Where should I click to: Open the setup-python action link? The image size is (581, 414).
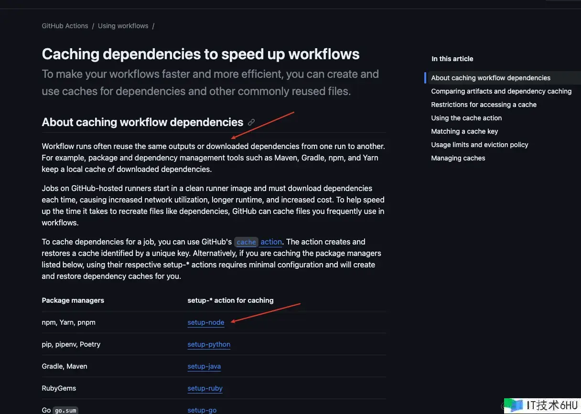(209, 344)
